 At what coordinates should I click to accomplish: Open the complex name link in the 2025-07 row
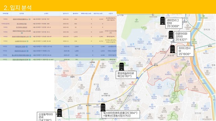pyautogui.click(x=20, y=55)
